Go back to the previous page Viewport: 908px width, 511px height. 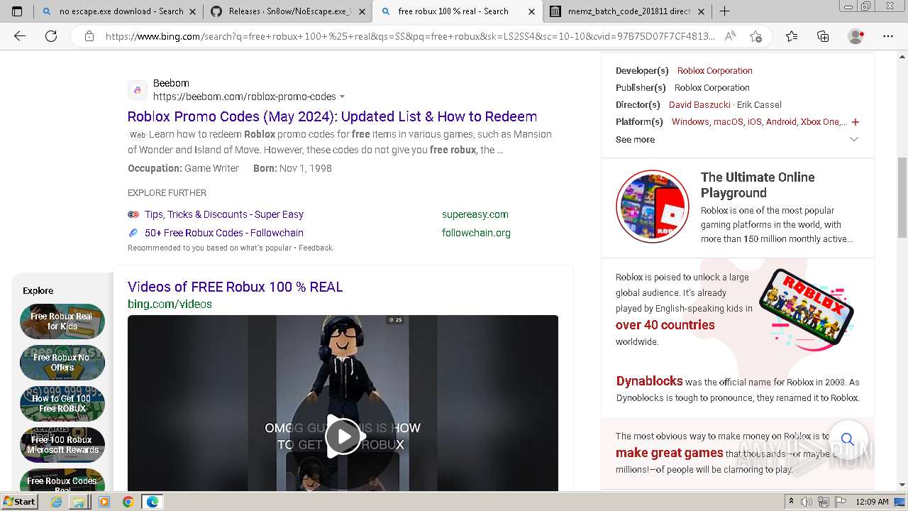[x=20, y=36]
